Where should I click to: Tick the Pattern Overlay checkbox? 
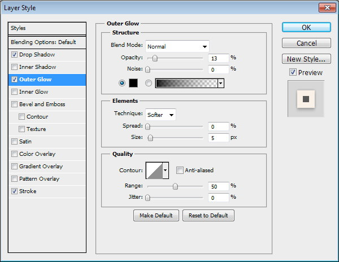click(14, 178)
